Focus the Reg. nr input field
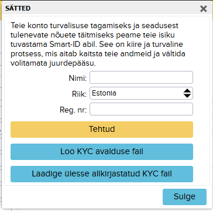 [141, 109]
